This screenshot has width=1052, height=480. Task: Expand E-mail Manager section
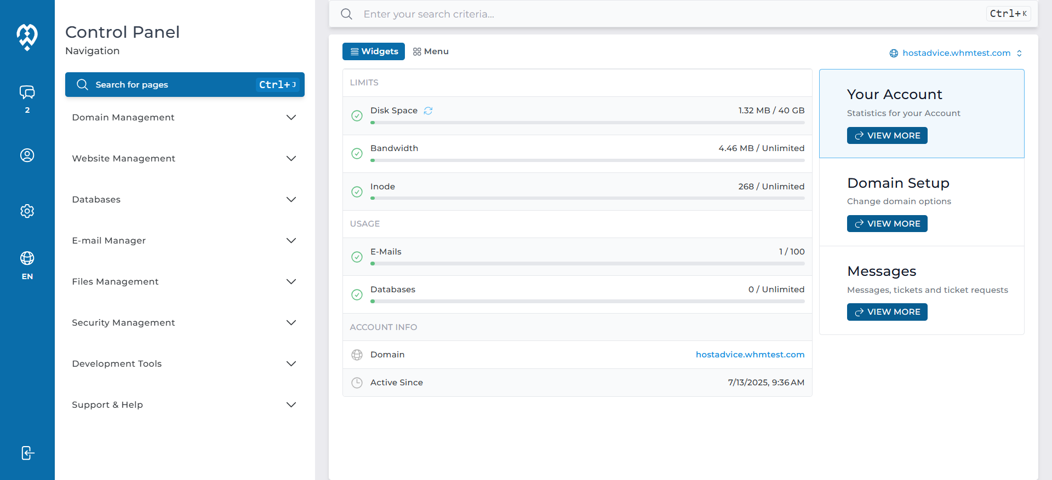184,240
